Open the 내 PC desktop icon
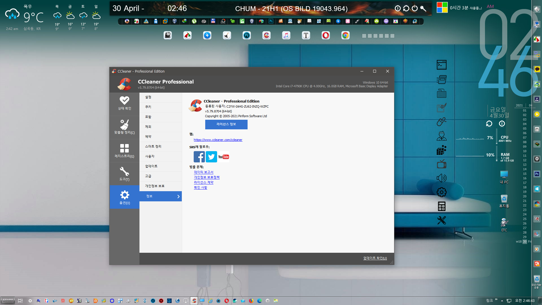The height and width of the screenshot is (305, 542). 504,177
